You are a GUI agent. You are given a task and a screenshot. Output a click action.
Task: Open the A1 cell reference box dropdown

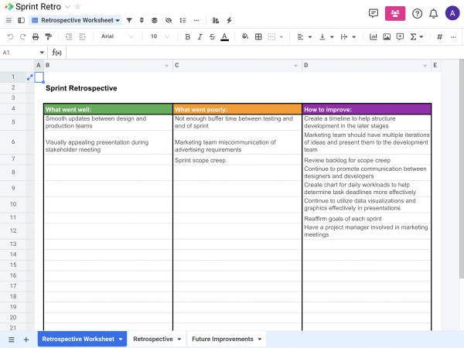point(42,53)
